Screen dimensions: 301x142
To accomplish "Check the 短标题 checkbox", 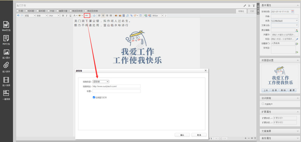I will coord(26,11).
